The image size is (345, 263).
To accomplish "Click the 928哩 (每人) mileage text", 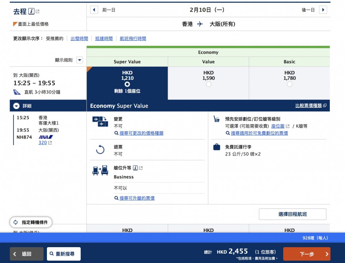I will coord(315,238).
